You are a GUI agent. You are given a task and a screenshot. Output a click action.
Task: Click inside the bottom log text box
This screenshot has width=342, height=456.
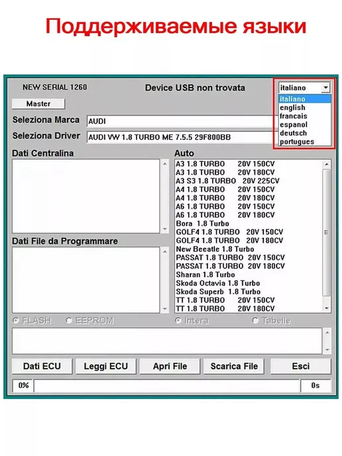167,341
